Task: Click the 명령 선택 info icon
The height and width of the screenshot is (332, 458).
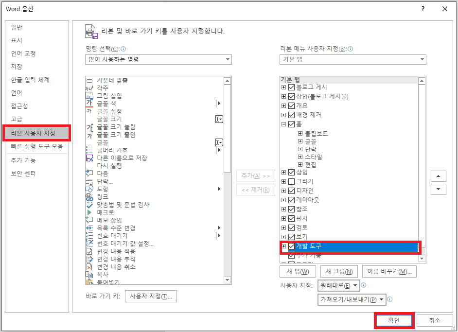Action: [x=123, y=49]
